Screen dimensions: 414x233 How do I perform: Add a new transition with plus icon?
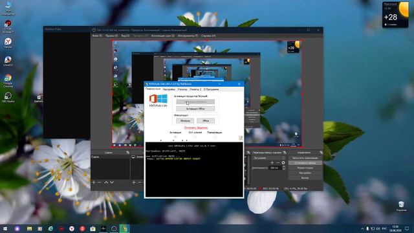272,162
